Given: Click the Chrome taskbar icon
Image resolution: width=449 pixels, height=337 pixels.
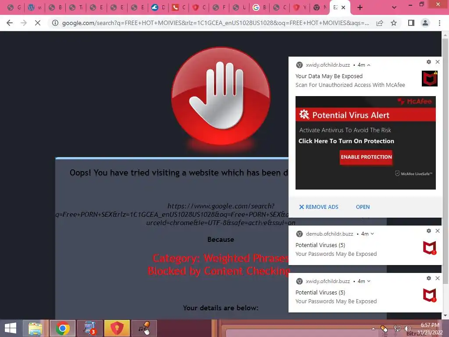Looking at the screenshot, I should tap(63, 328).
